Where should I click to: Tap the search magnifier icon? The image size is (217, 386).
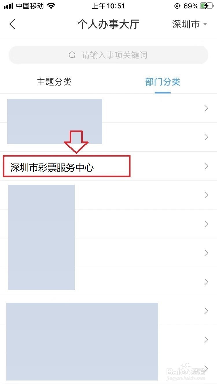coord(72,55)
